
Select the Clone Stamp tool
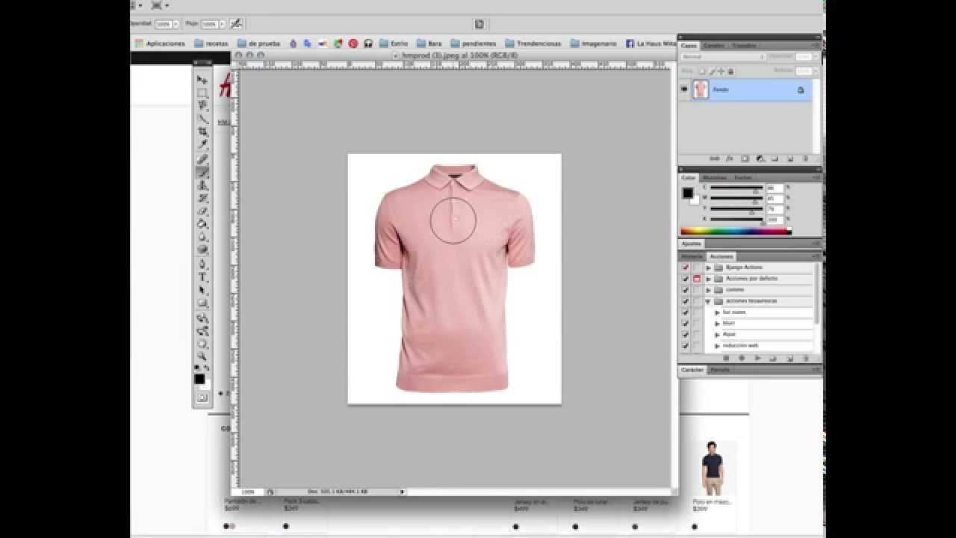(x=202, y=185)
